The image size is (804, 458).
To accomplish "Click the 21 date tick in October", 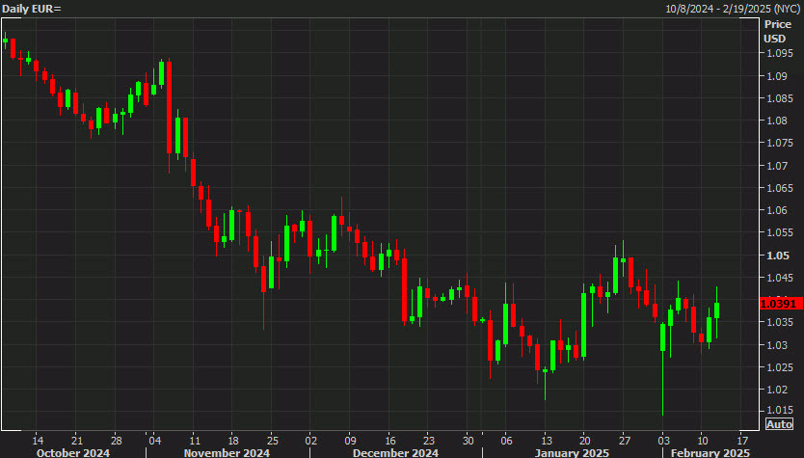I will pos(77,441).
